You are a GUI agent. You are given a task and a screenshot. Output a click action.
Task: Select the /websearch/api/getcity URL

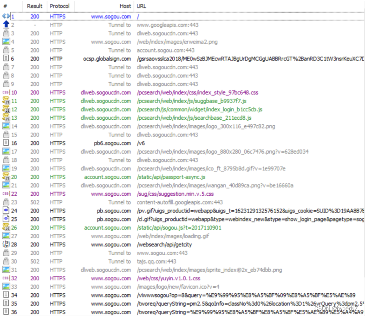pyautogui.click(x=164, y=245)
